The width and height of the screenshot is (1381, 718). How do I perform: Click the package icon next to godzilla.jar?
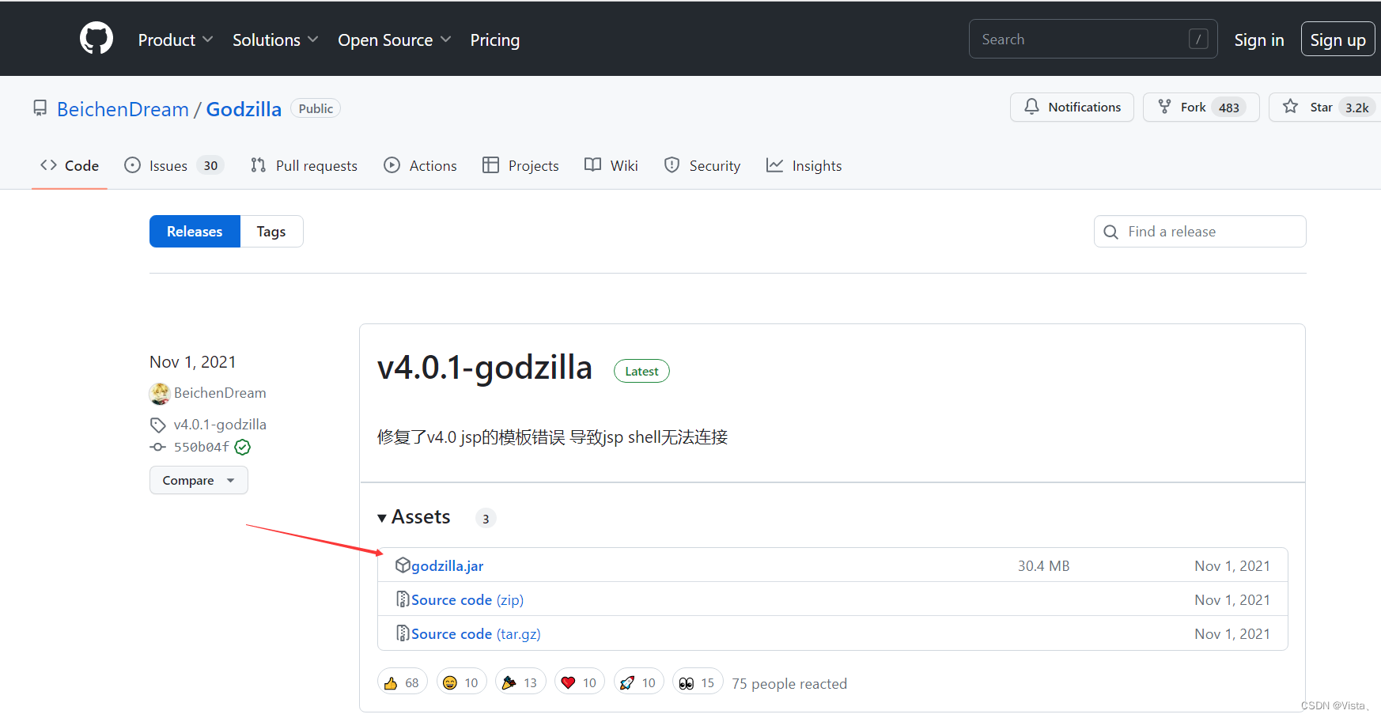403,565
